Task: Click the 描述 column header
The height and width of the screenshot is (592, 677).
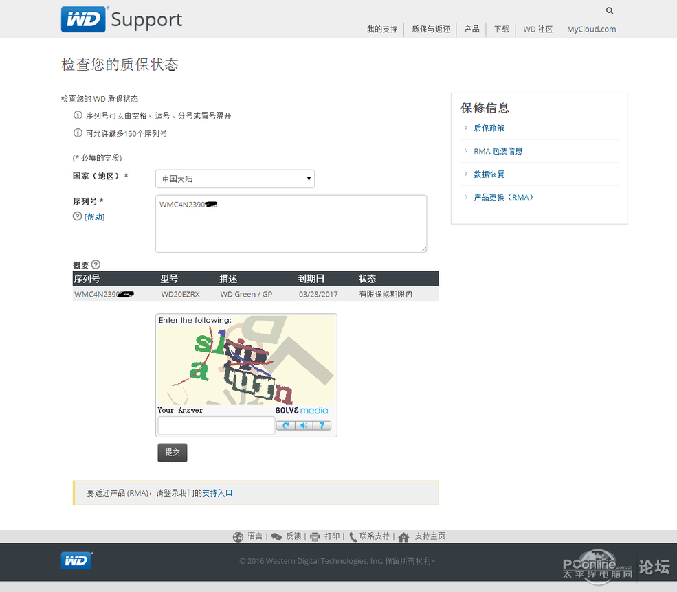Action: click(228, 279)
